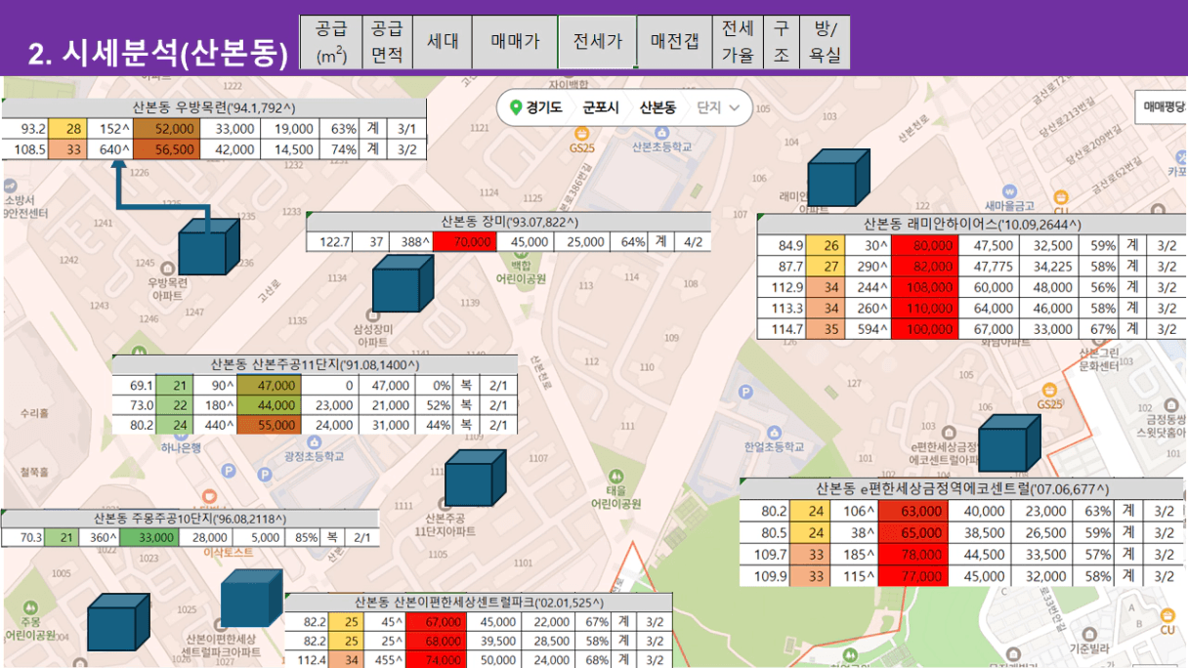The height and width of the screenshot is (668, 1188).
Task: Click the blue cube marker above 래미안하이어스 table
Action: pyautogui.click(x=837, y=178)
